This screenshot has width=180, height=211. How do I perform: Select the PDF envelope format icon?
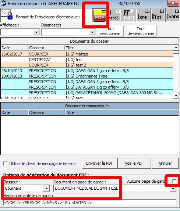click(x=99, y=15)
